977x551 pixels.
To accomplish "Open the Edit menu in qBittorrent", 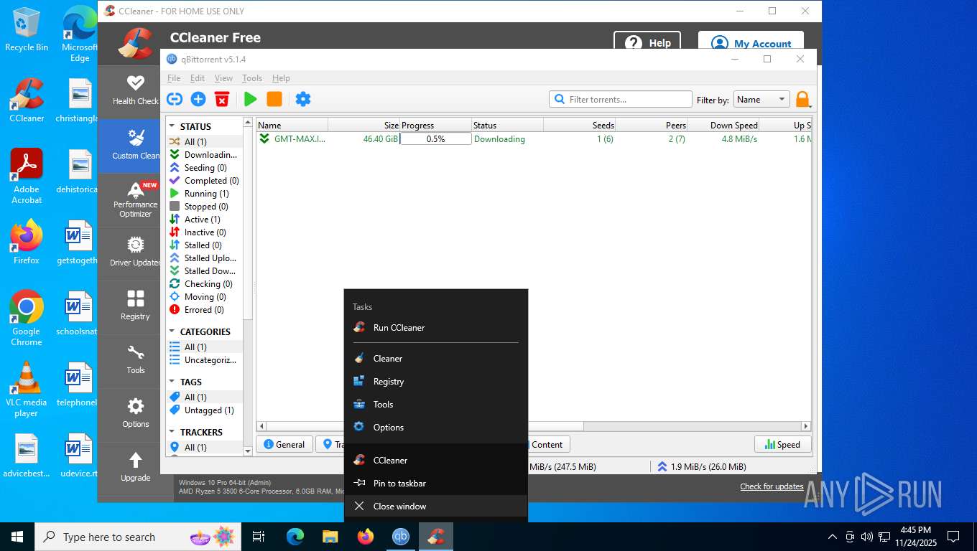I will tap(198, 78).
